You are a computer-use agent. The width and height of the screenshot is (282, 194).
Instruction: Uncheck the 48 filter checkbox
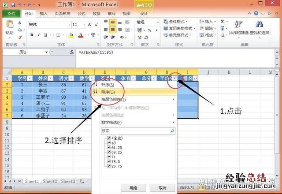pyautogui.click(x=109, y=142)
